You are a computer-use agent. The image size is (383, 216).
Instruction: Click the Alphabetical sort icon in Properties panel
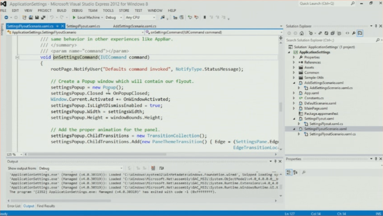click(295, 173)
